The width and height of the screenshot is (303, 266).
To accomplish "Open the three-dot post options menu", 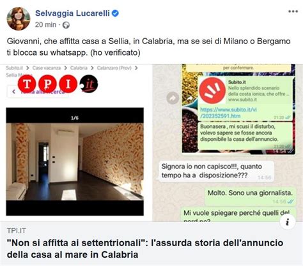I will [293, 11].
